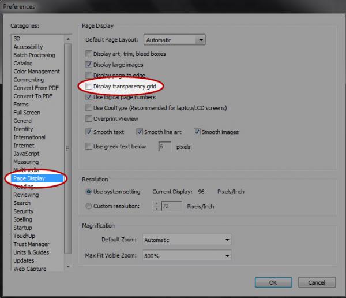
Task: Open Default Zoom dropdown
Action: (187, 240)
